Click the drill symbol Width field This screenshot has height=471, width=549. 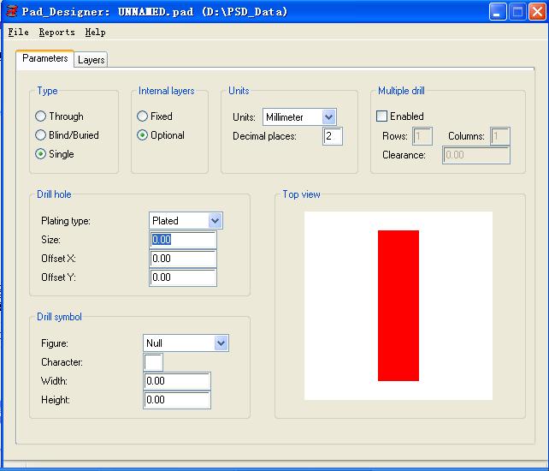tap(177, 381)
